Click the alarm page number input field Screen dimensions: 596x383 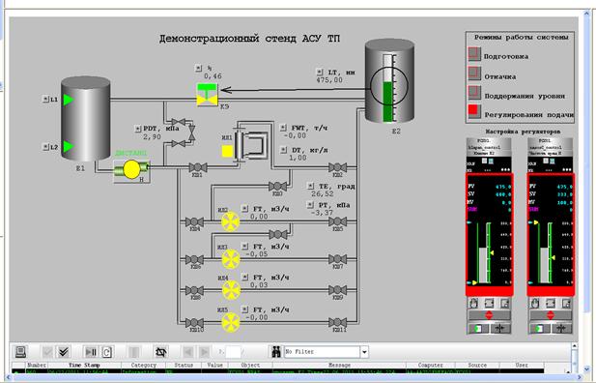233,352
